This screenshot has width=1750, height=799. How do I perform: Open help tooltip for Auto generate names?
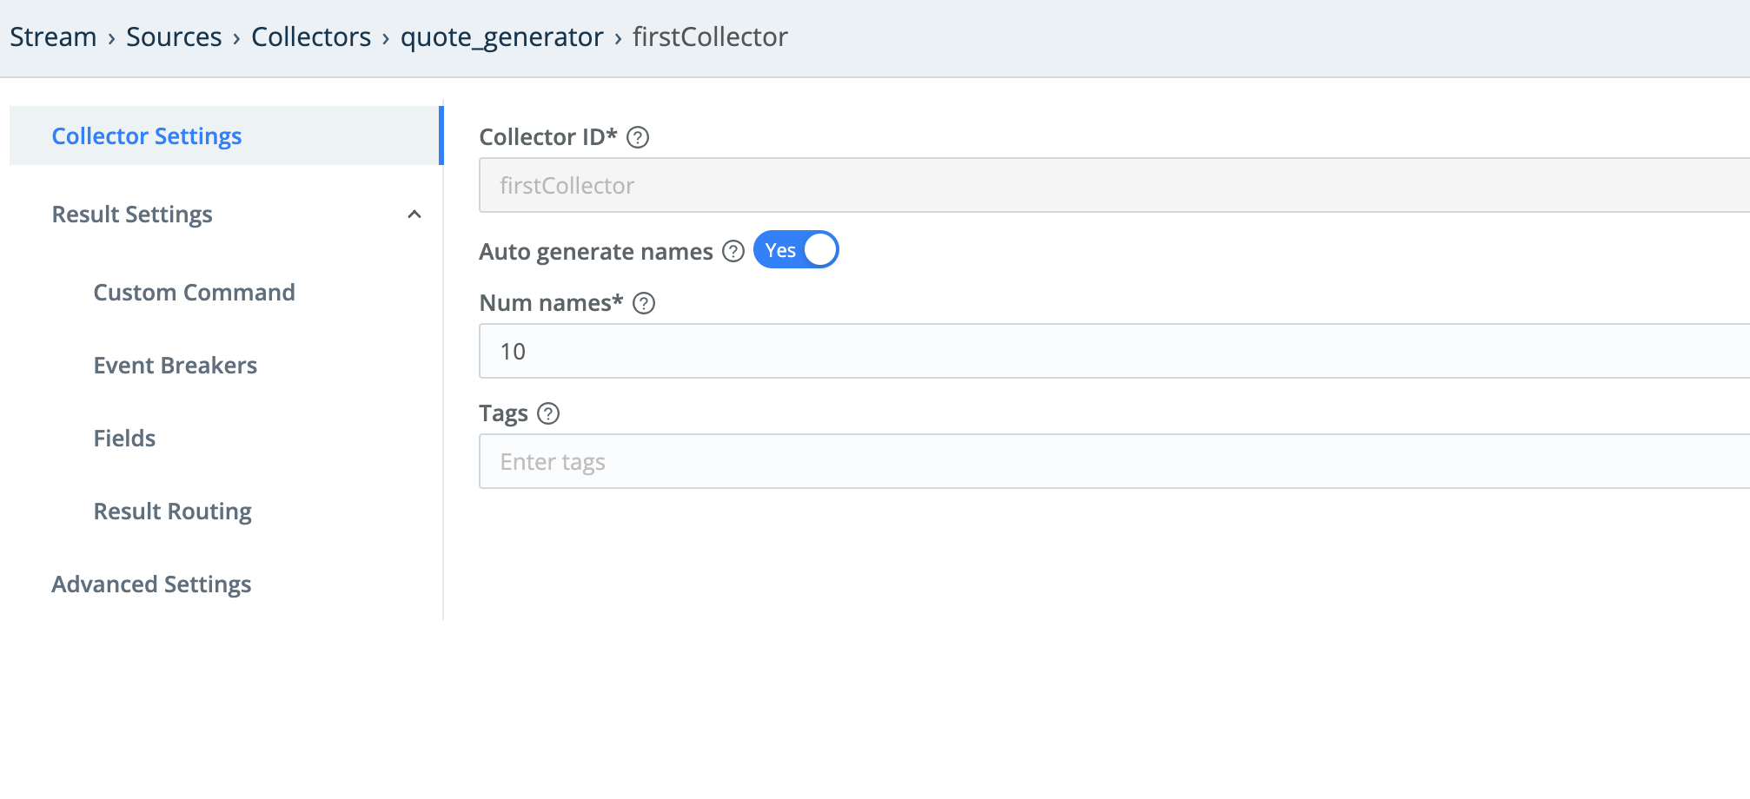point(732,251)
